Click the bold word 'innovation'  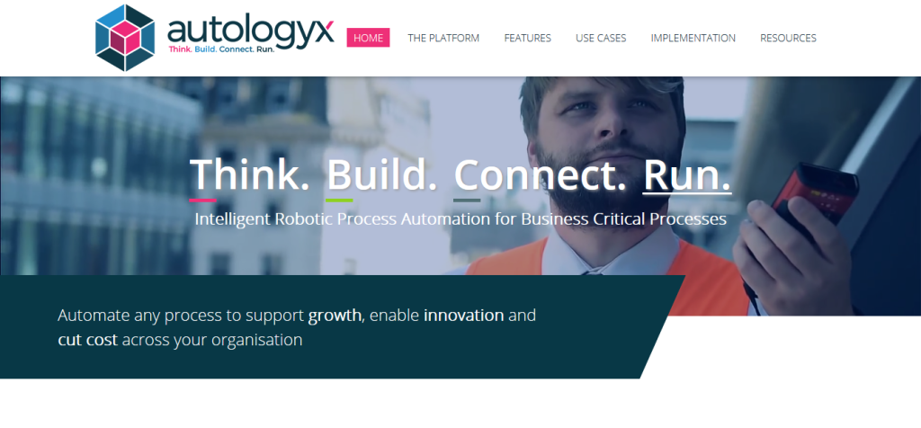pos(464,316)
